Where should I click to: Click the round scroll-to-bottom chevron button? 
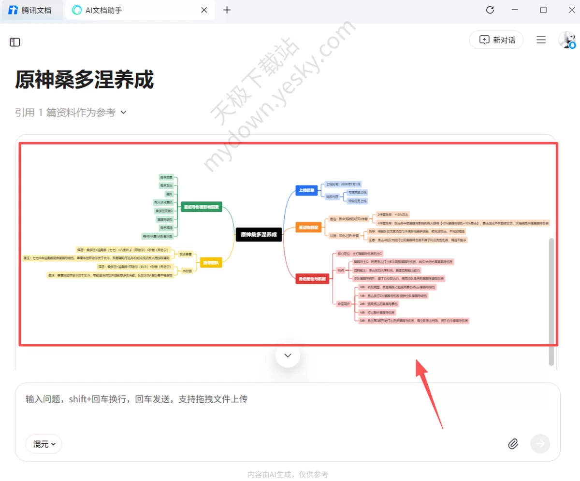point(288,355)
